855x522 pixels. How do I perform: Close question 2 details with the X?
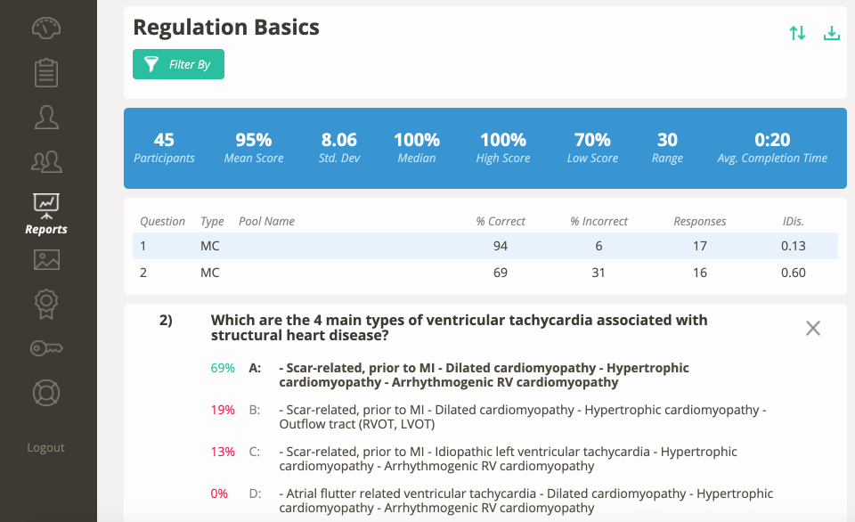coord(812,328)
